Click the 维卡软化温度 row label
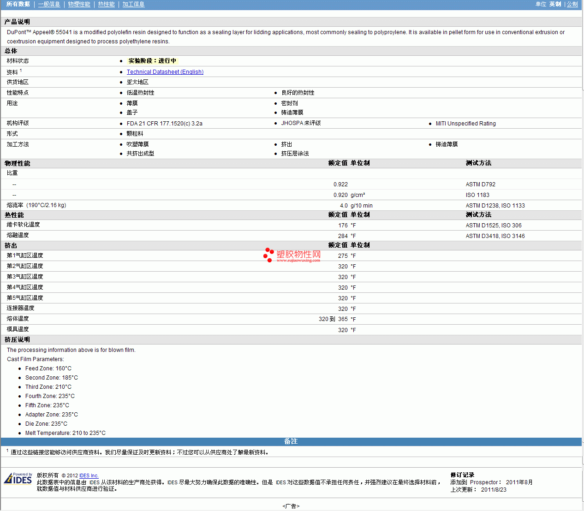 point(24,225)
